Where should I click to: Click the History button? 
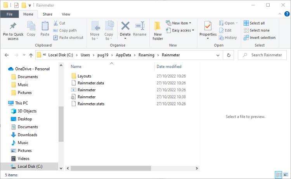tap(228, 38)
